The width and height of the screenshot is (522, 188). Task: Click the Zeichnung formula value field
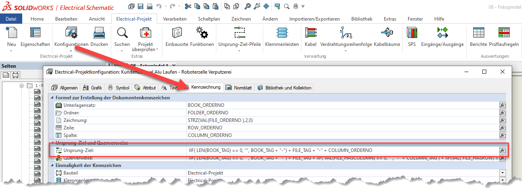coord(341,120)
